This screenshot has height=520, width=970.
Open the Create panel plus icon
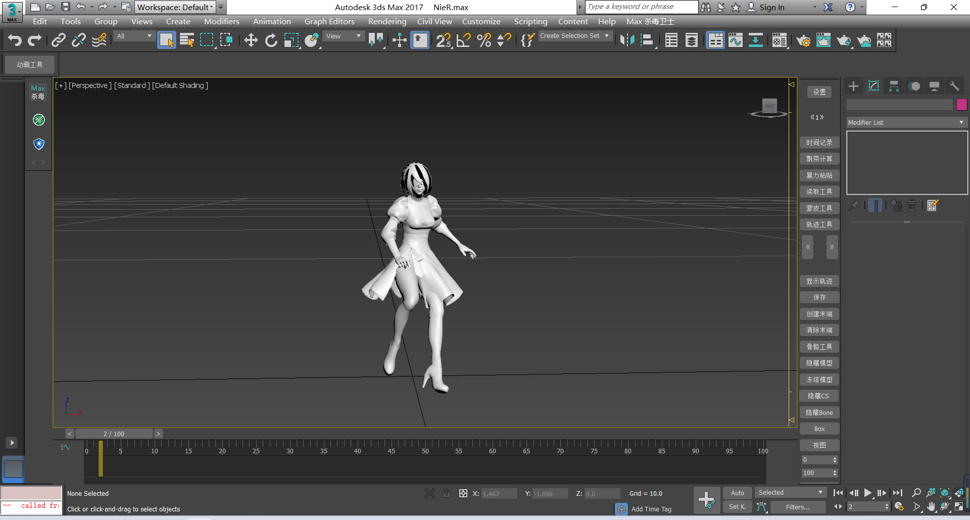coord(853,86)
